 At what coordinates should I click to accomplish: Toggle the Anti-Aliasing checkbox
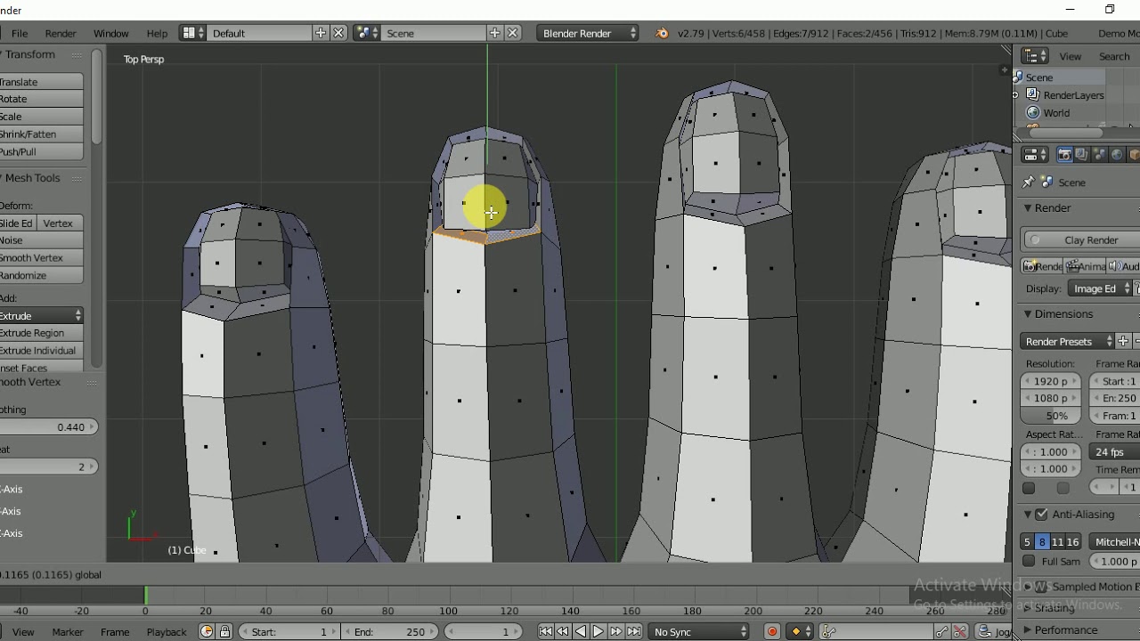[x=1041, y=515]
